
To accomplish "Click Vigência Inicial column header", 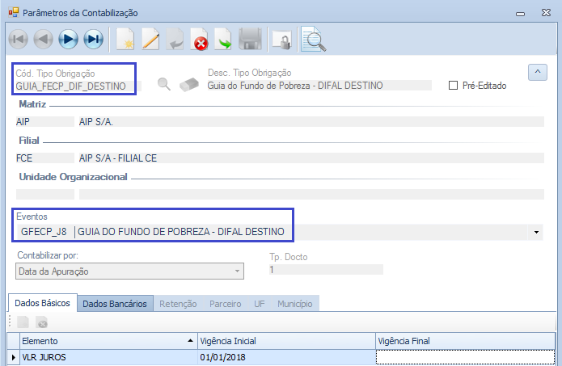I will 286,341.
